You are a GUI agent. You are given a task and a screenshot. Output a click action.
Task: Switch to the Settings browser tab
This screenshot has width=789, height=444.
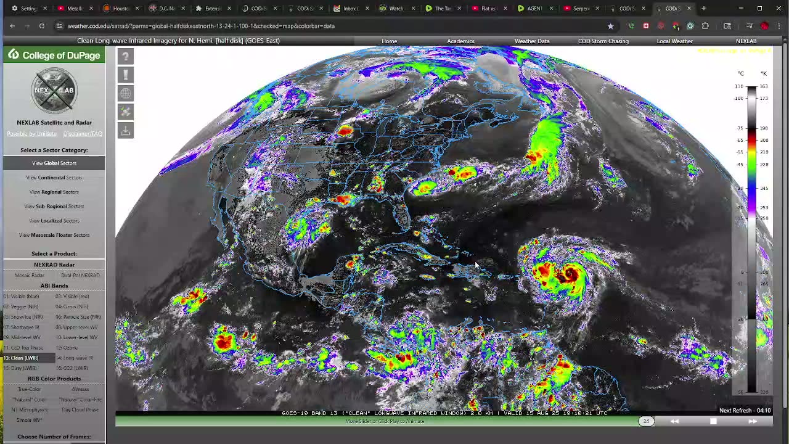25,8
